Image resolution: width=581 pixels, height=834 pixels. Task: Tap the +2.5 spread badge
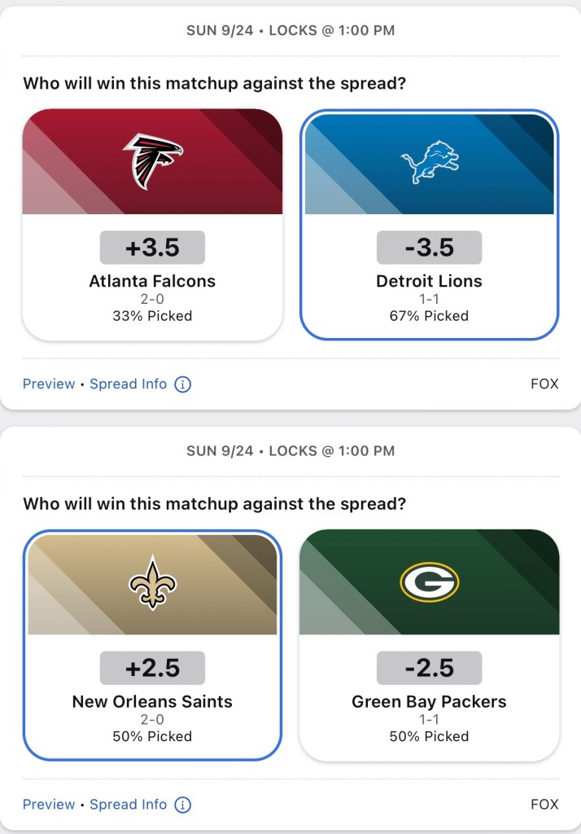pyautogui.click(x=152, y=668)
